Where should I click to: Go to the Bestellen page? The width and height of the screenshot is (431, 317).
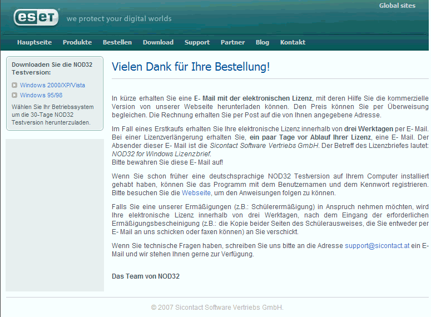tap(117, 42)
